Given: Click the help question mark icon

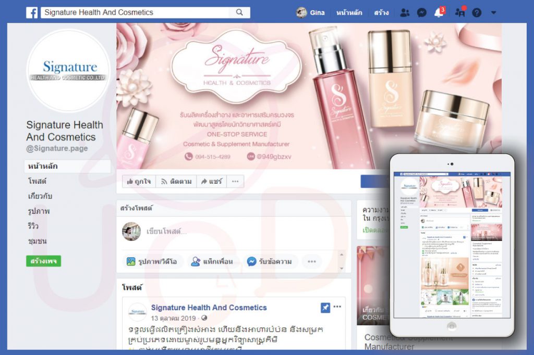Looking at the screenshot, I should click(x=476, y=12).
